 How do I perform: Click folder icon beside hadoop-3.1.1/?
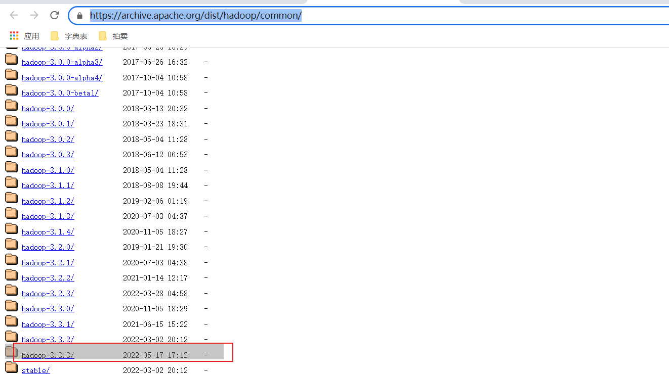(11, 182)
